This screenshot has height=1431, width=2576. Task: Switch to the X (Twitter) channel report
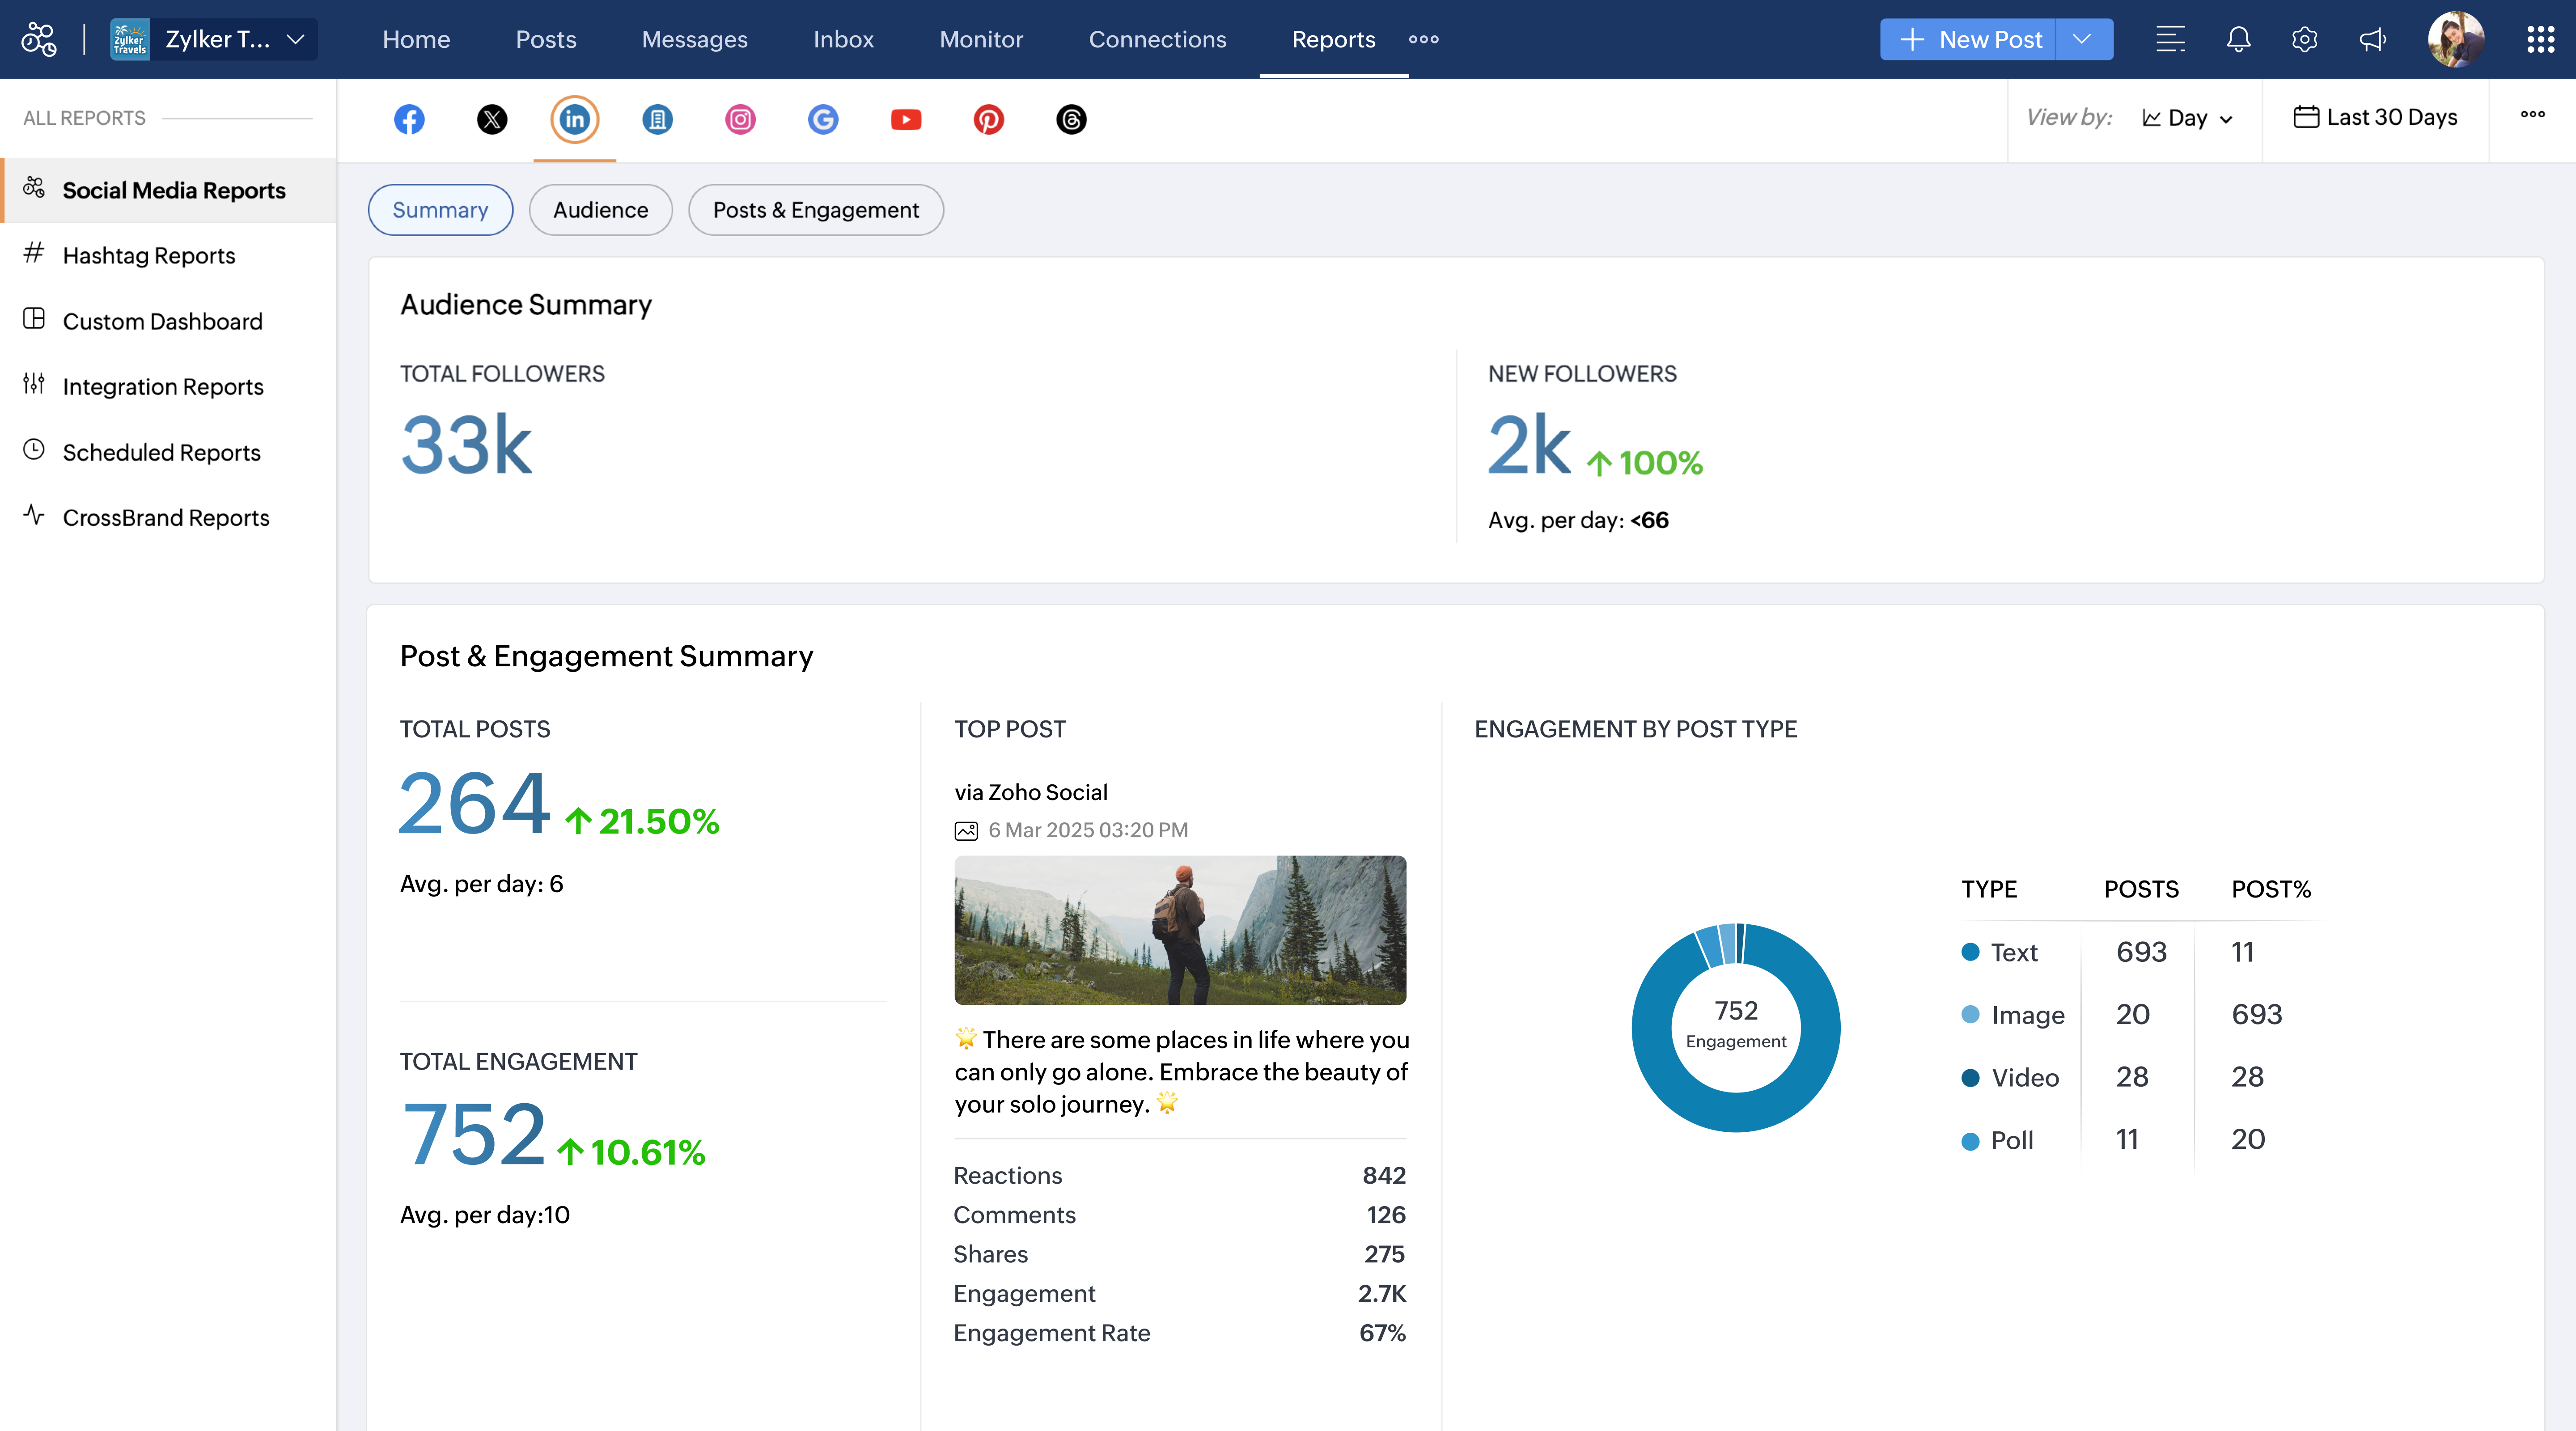[x=491, y=119]
